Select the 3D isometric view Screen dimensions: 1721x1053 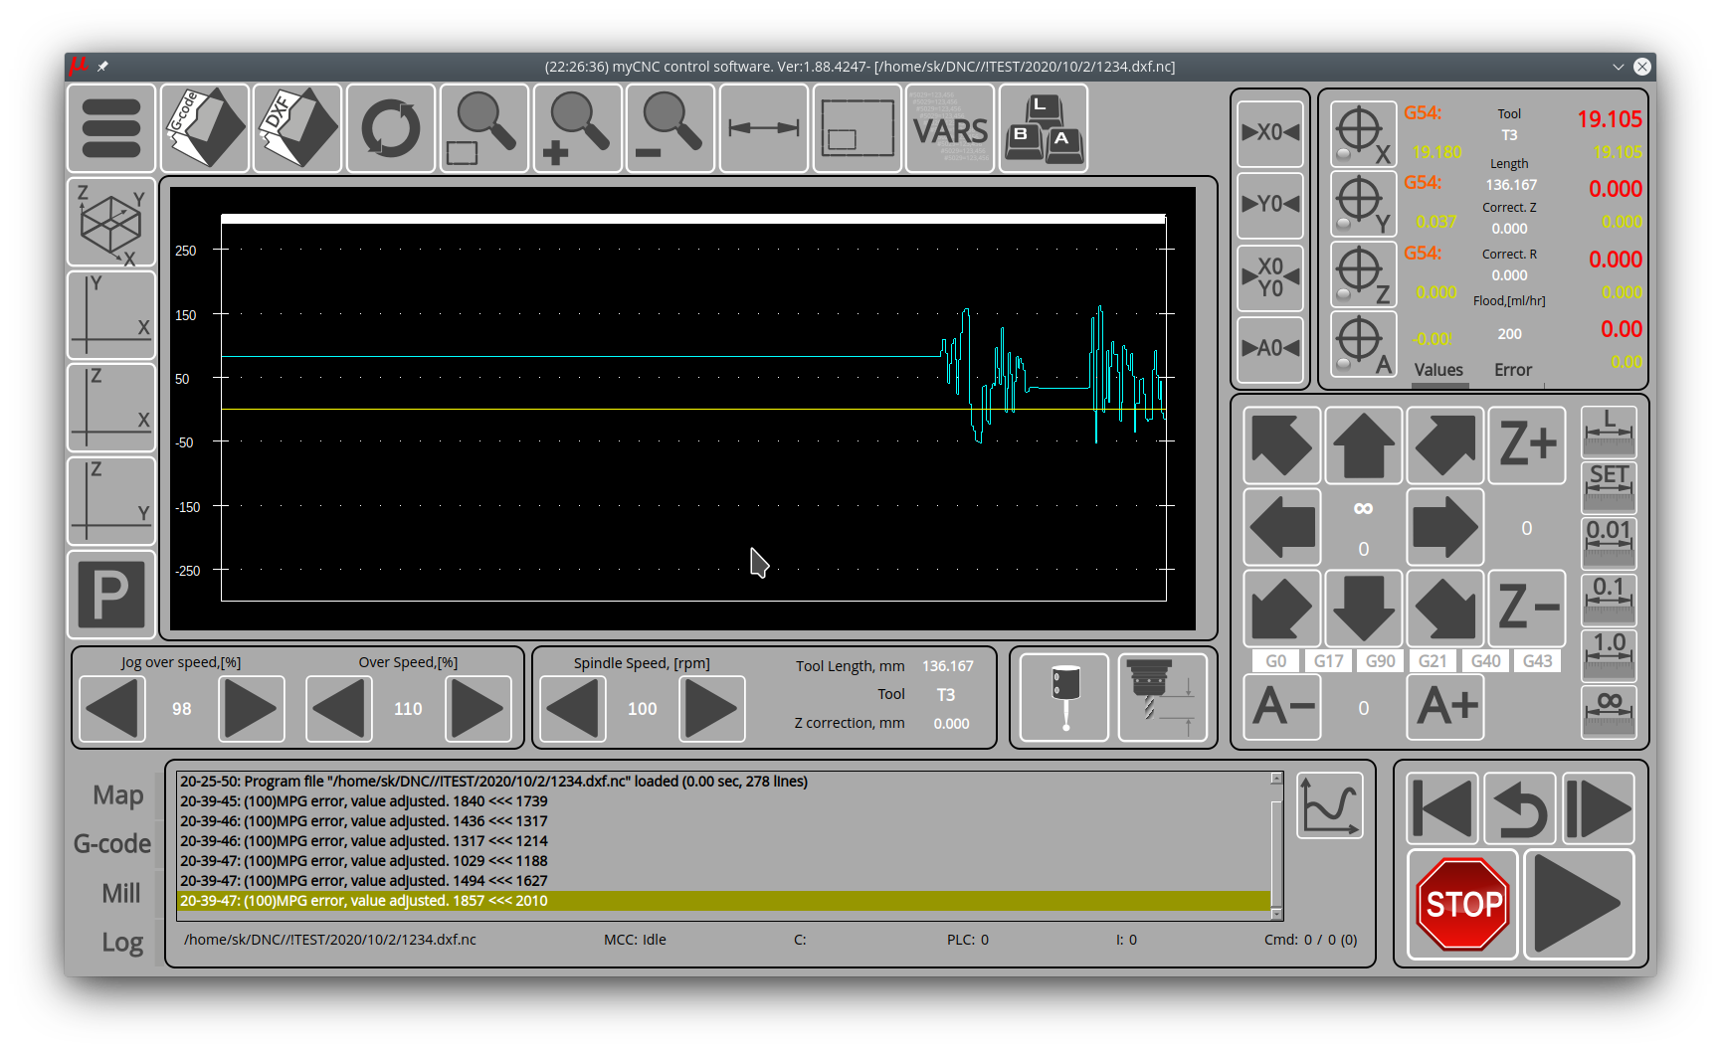click(x=111, y=223)
